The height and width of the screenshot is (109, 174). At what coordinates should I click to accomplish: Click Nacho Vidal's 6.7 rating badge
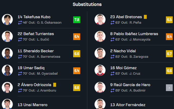(169, 54)
